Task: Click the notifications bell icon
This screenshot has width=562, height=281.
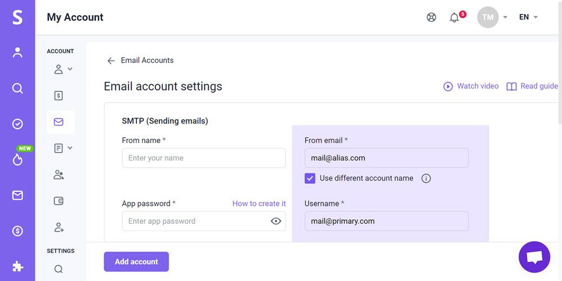Action: click(x=455, y=17)
